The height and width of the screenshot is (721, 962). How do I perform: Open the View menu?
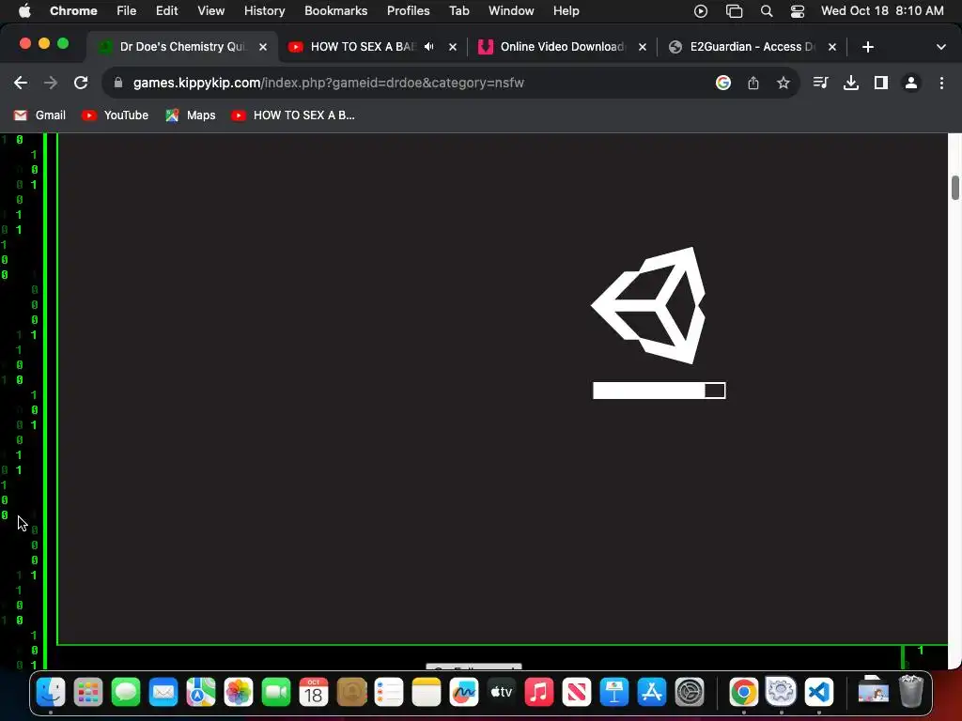pos(211,11)
